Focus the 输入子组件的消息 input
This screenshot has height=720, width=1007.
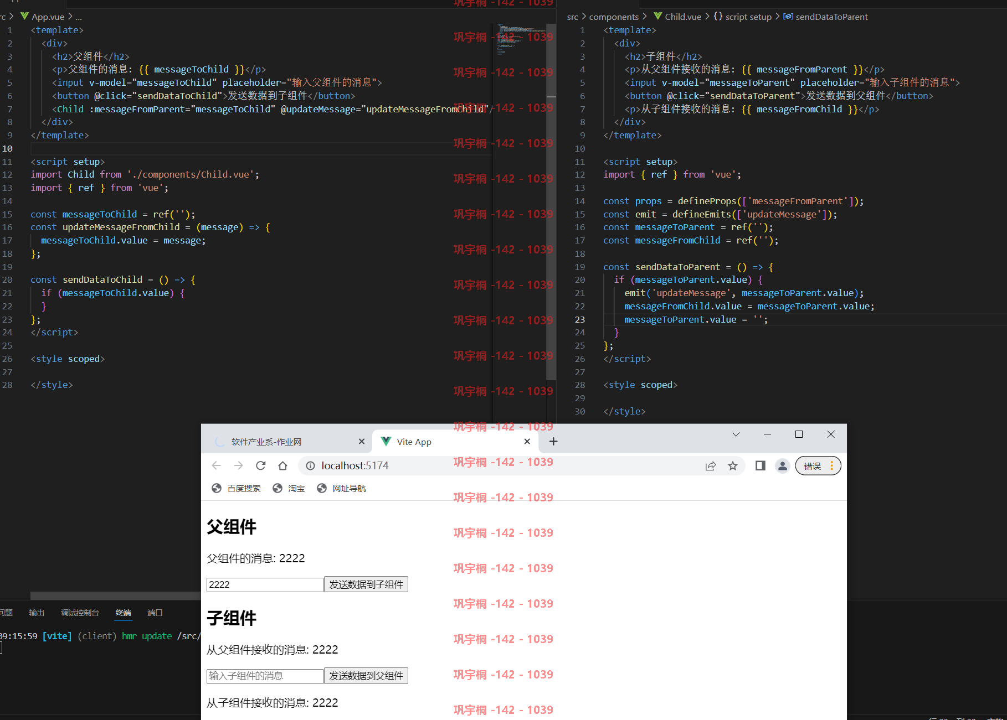coord(265,676)
